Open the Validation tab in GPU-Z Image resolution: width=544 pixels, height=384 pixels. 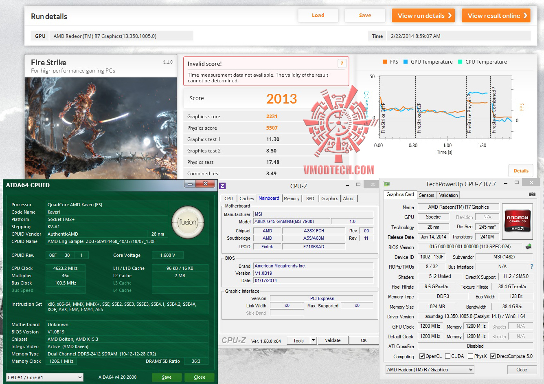coord(449,195)
